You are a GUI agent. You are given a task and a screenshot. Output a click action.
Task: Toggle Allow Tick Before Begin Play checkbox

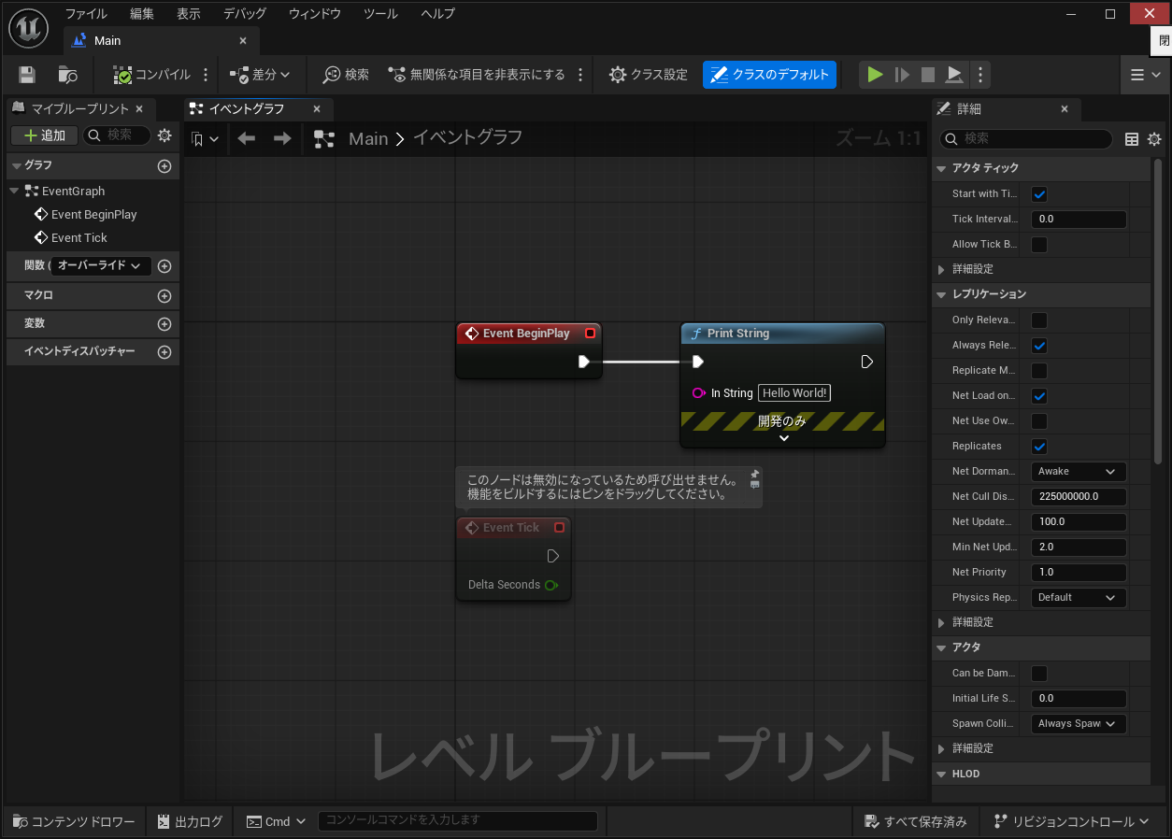coord(1039,245)
